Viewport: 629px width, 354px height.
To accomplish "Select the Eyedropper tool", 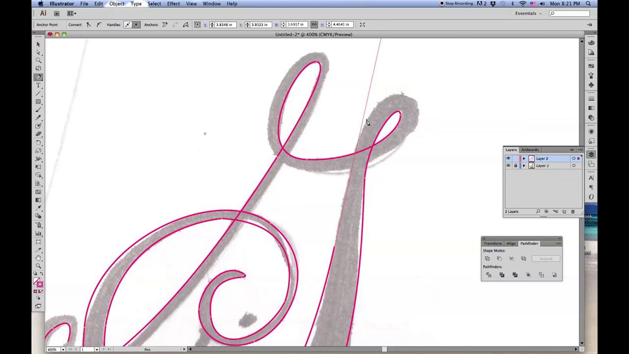I will [x=38, y=208].
